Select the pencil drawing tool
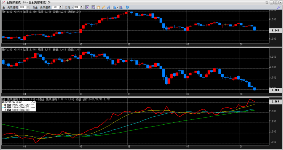Image resolution: width=283 pixels, height=150 pixels. click(103, 7)
